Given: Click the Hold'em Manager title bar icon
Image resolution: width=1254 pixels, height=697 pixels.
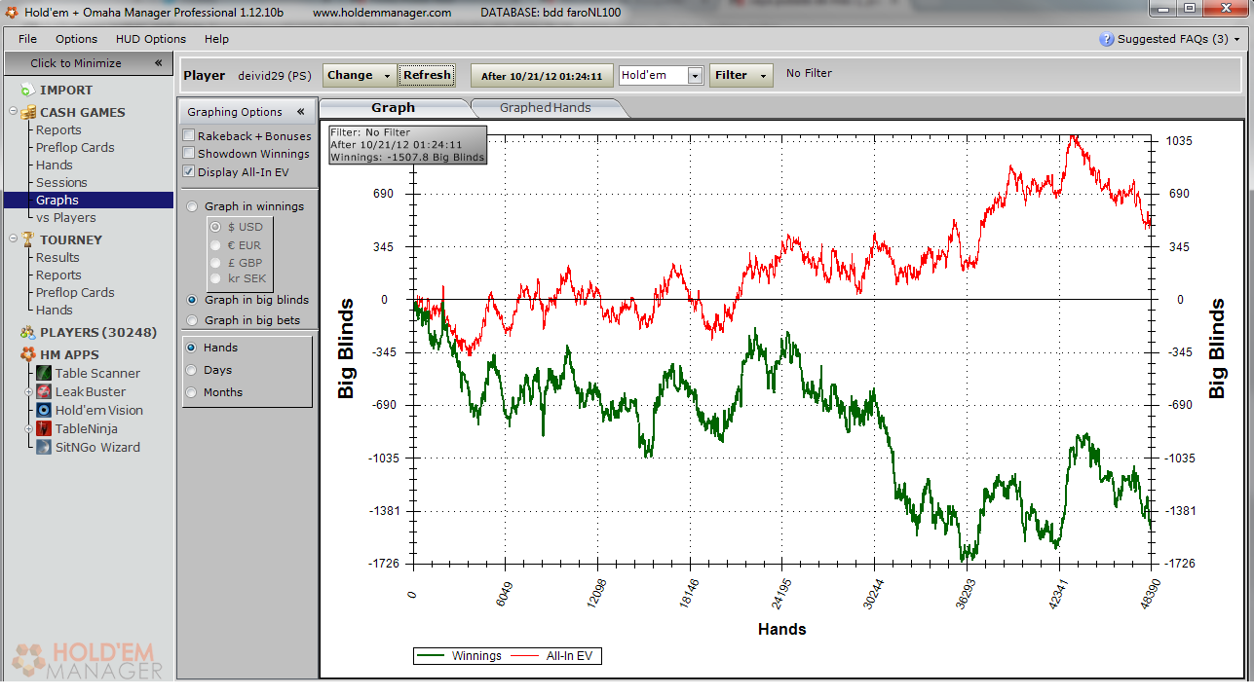Looking at the screenshot, I should click(x=12, y=12).
